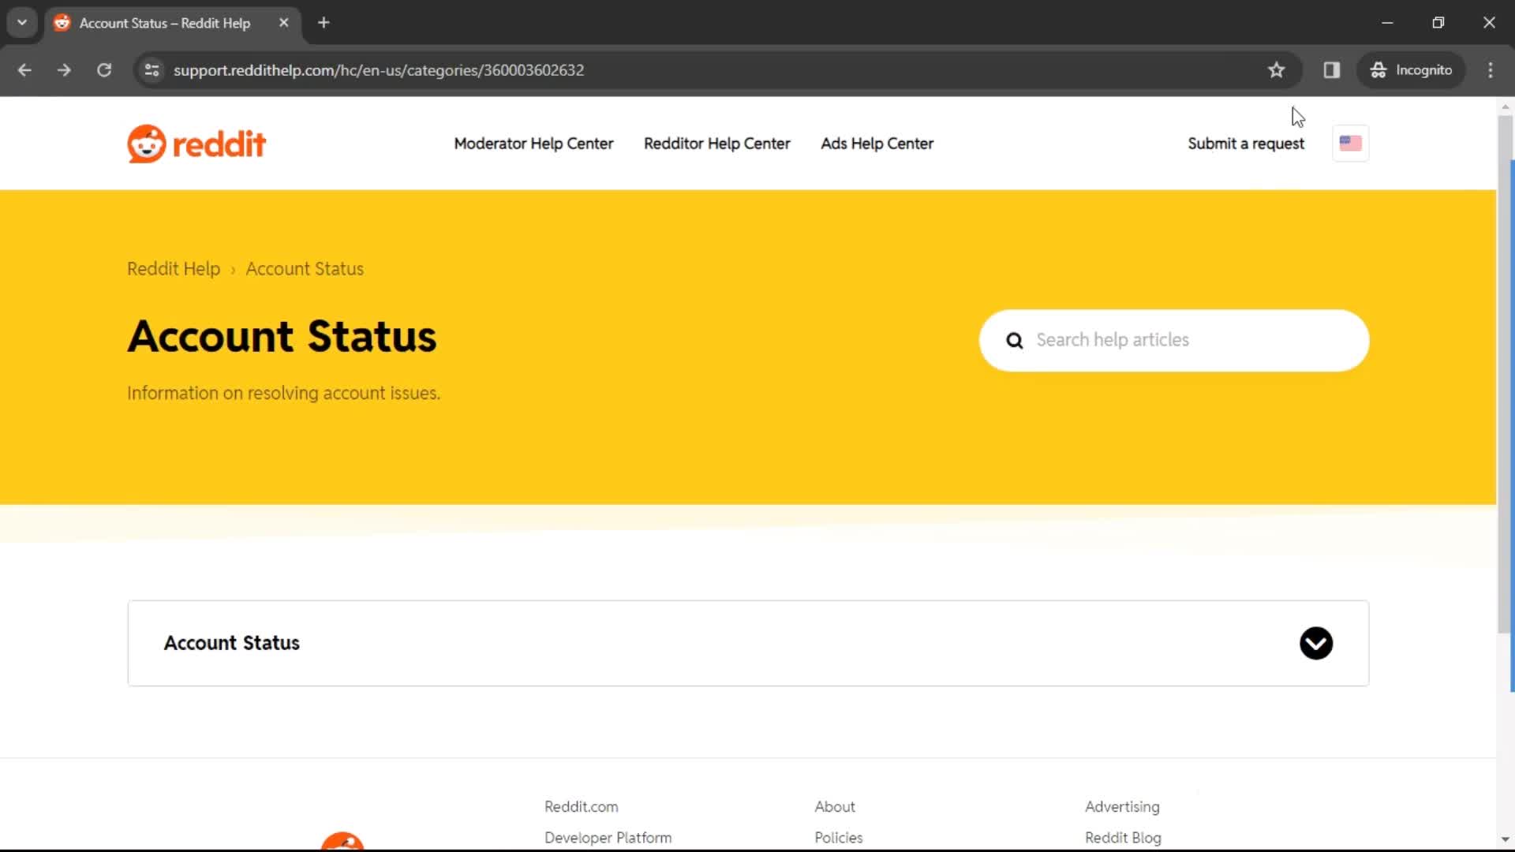The image size is (1515, 852).
Task: Open the US flag language selector
Action: pyautogui.click(x=1350, y=144)
